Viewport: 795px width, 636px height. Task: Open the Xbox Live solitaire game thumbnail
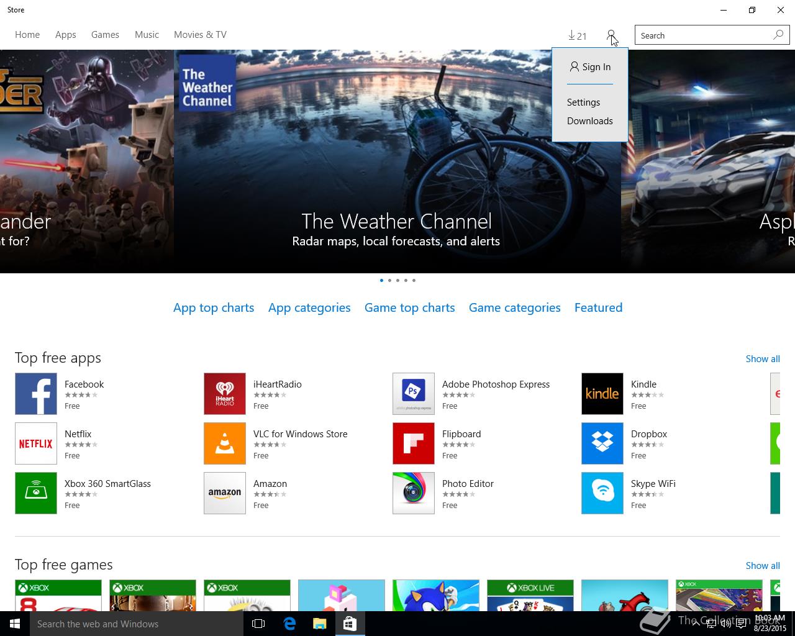click(x=530, y=596)
